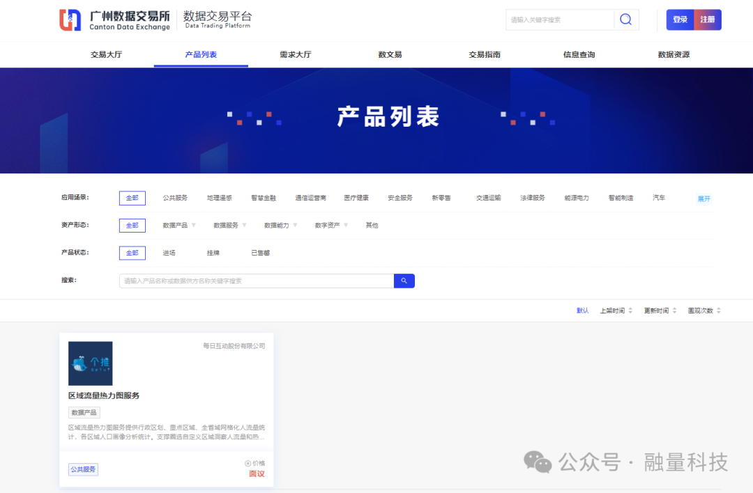Click the blue search button in filter area
The height and width of the screenshot is (493, 753).
(404, 281)
